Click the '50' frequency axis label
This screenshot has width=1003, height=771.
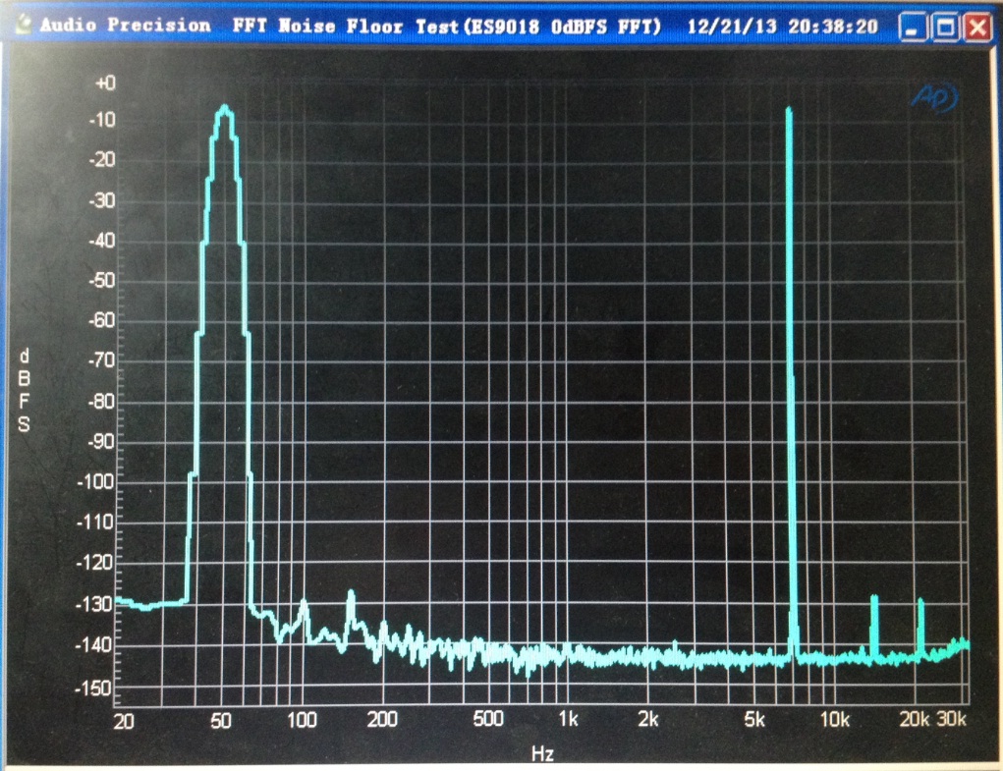pyautogui.click(x=221, y=721)
